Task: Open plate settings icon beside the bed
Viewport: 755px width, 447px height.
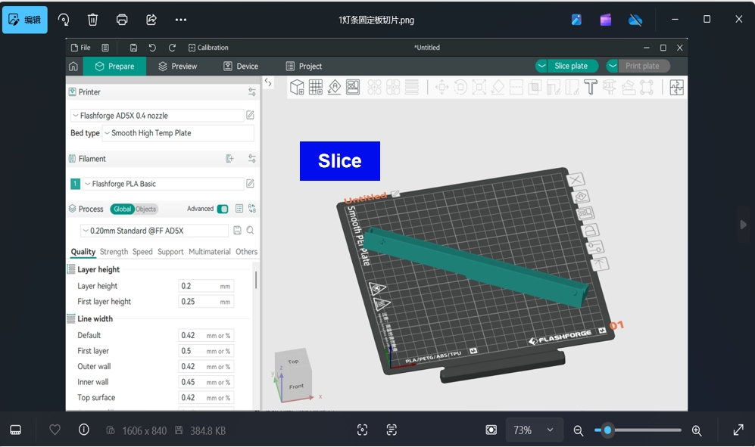Action: [596, 247]
